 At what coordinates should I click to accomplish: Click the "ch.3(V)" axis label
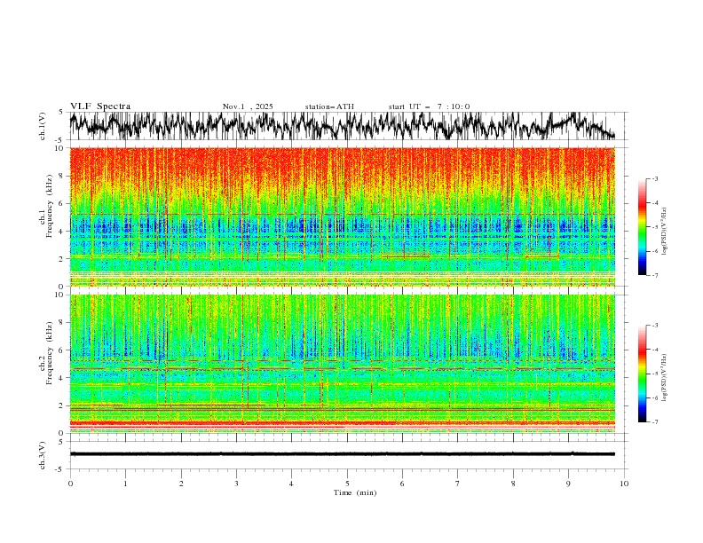[x=43, y=455]
